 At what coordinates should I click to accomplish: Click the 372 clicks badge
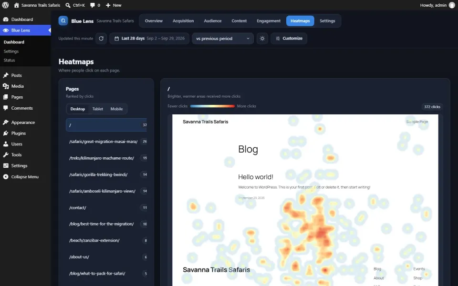point(432,107)
